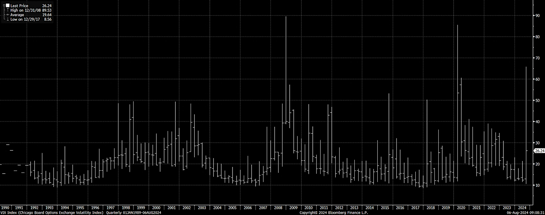
Task: Click the High marker icon in legend
Action: 8,10
